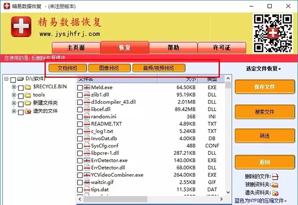Viewport: 298px width, 205px height.
Task: Click the libpcre-1.dll file icon
Action: 87,153
